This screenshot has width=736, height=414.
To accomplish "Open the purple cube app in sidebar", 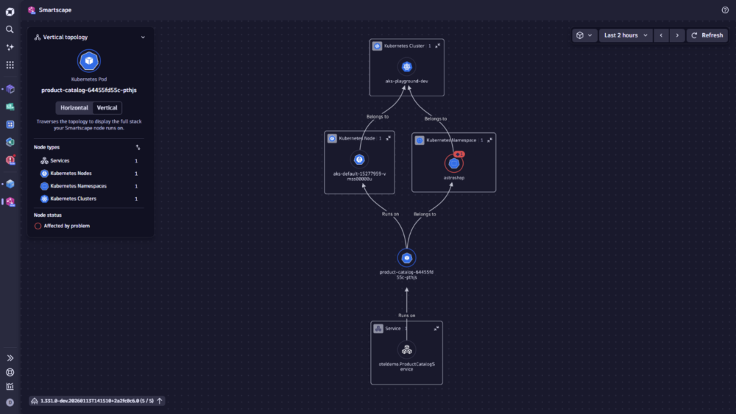I will [10, 89].
